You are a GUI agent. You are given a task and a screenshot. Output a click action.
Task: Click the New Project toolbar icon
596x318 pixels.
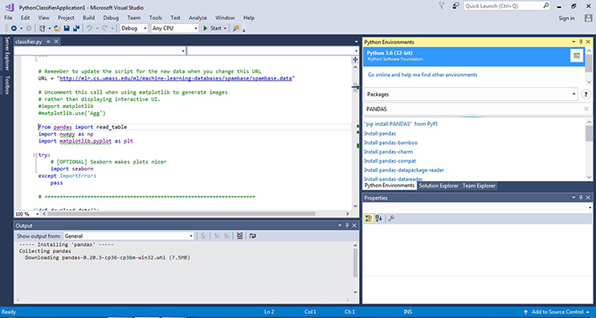(x=43, y=28)
